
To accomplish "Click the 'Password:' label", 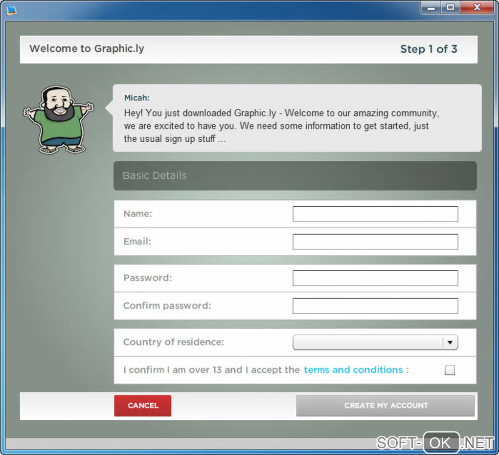I will click(148, 278).
